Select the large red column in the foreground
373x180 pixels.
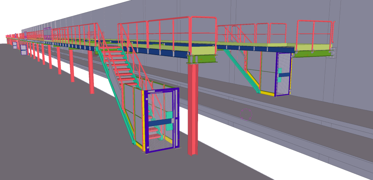click(x=193, y=110)
